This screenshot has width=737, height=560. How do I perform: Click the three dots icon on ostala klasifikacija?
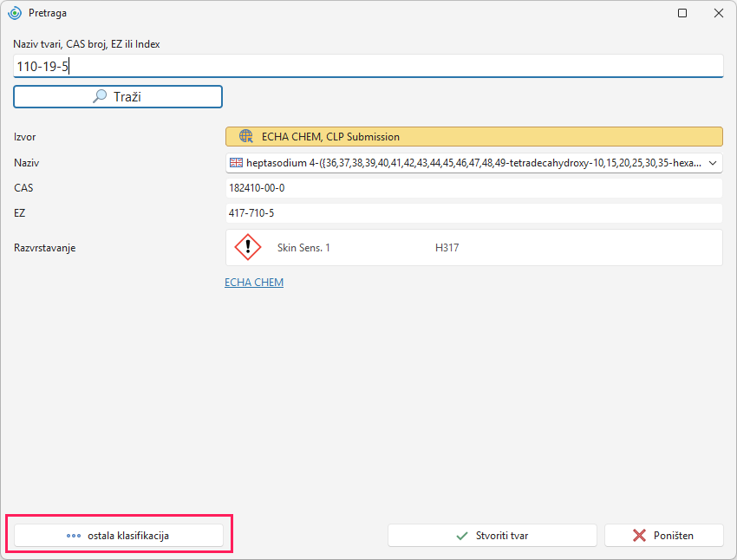click(x=74, y=536)
